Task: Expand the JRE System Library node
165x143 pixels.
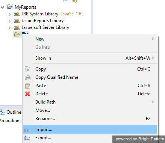Action: [x=9, y=14]
